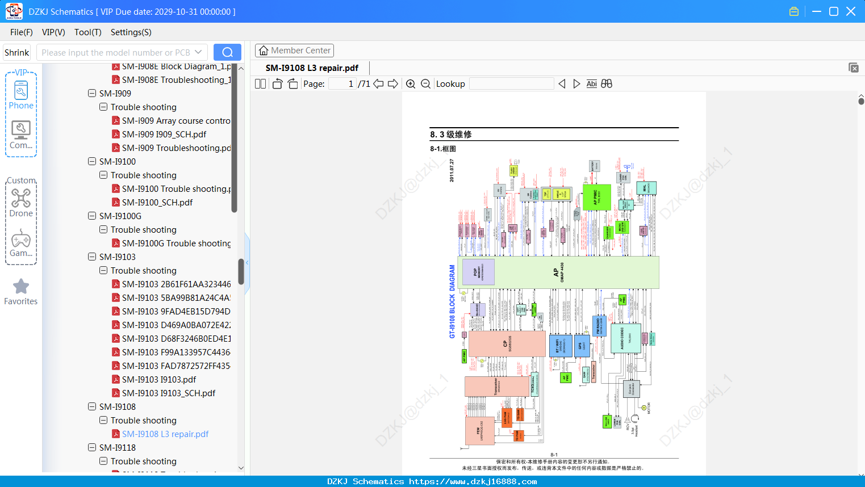Go to the next page arrow
865x487 pixels.
coord(393,84)
